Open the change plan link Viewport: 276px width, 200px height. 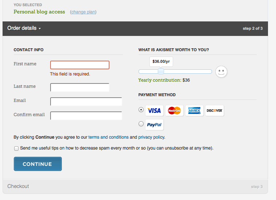click(x=83, y=12)
